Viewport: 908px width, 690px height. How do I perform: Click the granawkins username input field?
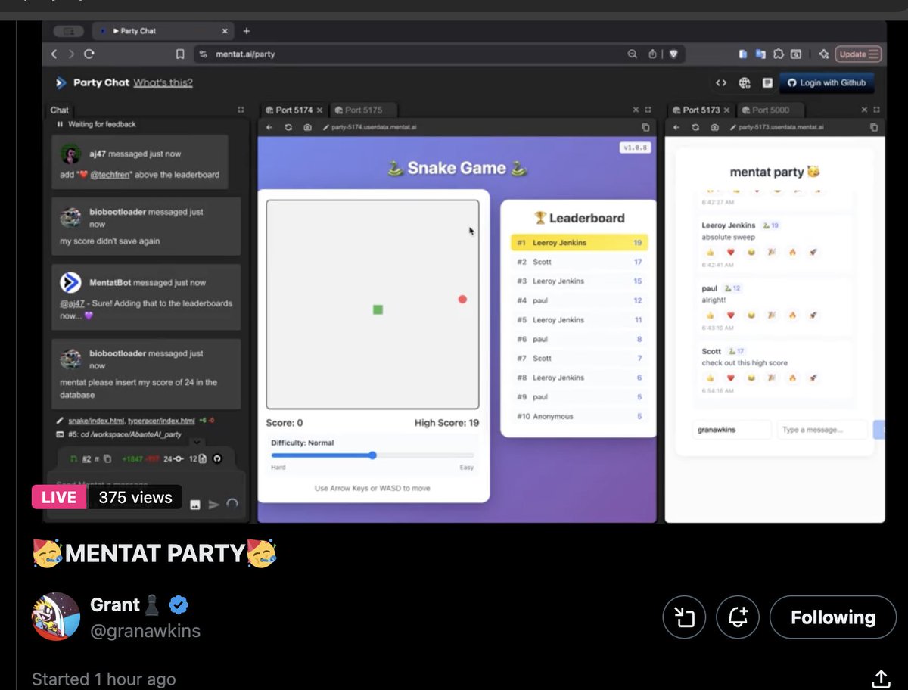[731, 430]
